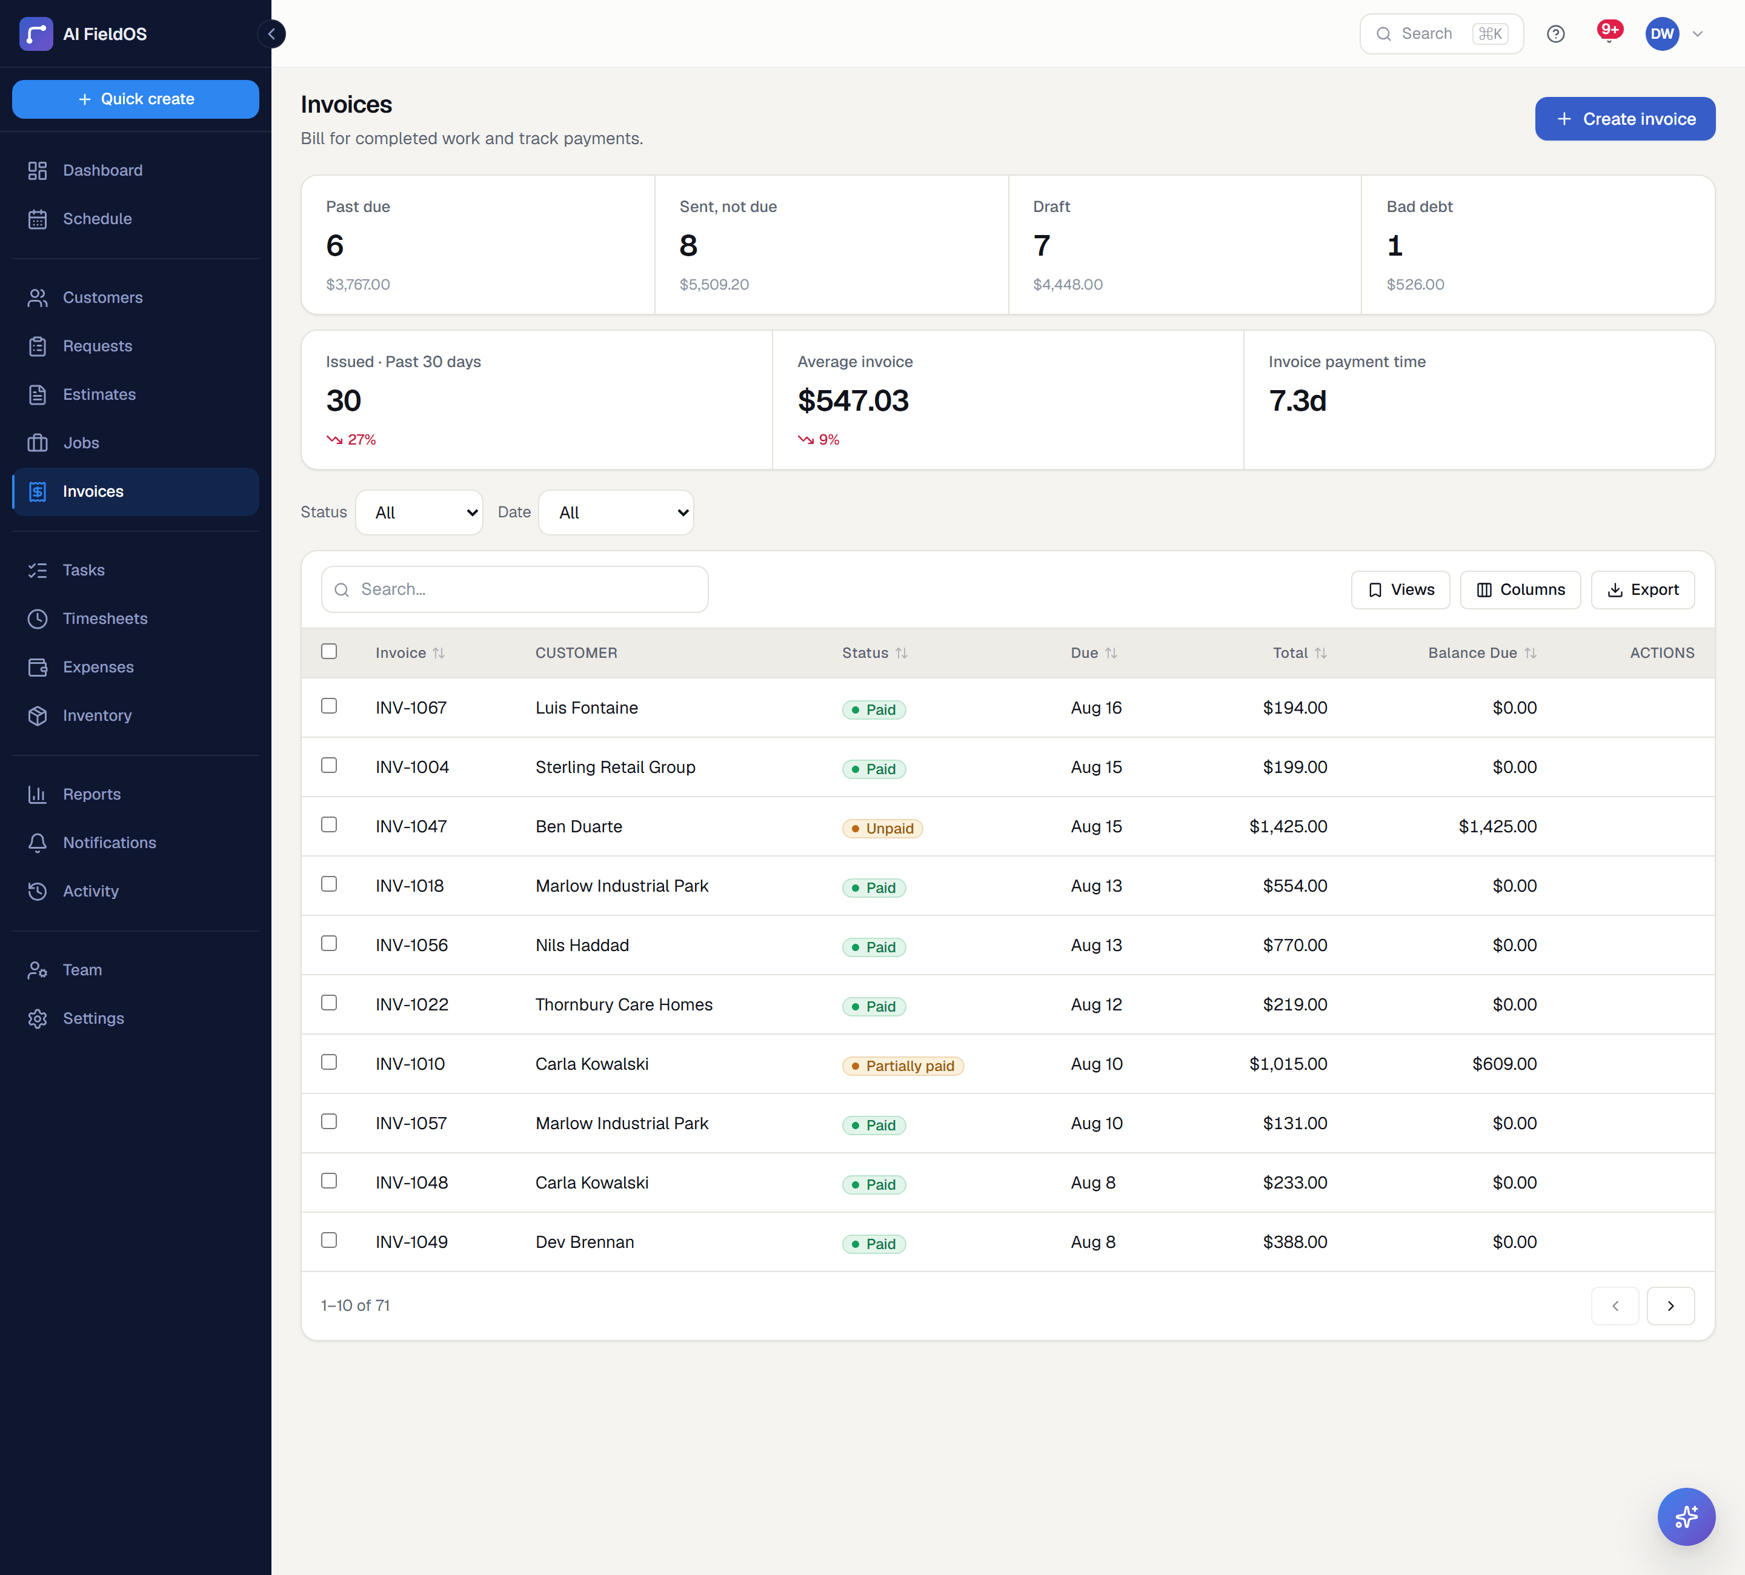Go to next page of invoices
This screenshot has width=1745, height=1575.
[1670, 1306]
